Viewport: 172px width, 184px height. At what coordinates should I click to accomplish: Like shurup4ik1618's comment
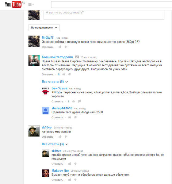(70, 117)
